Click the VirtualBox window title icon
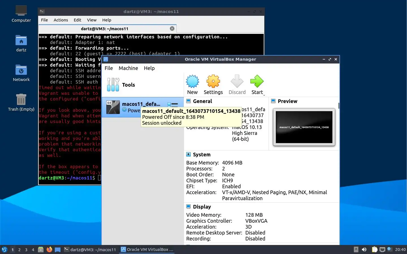This screenshot has height=254, width=407. tap(106, 59)
